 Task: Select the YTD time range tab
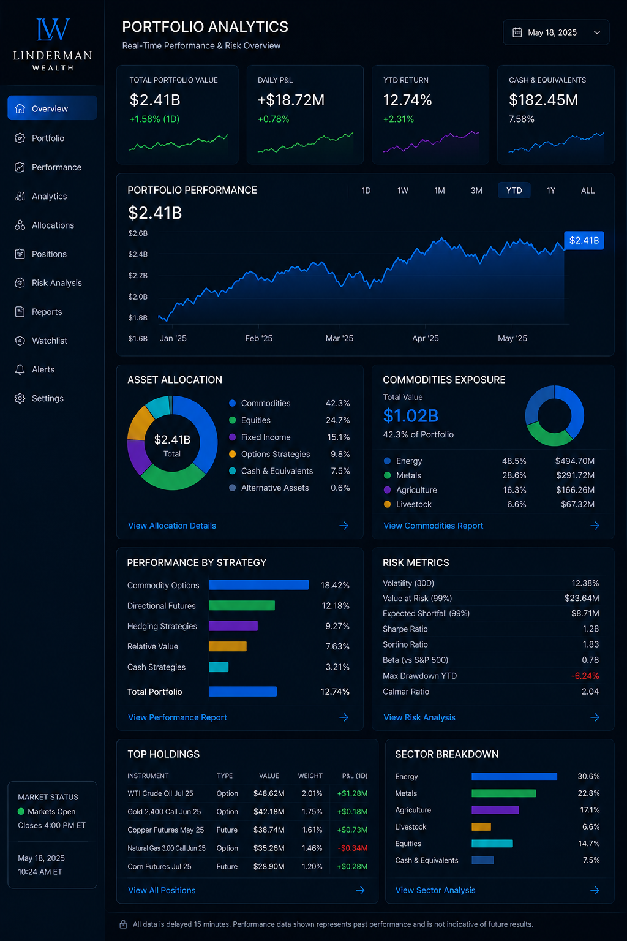pos(514,191)
